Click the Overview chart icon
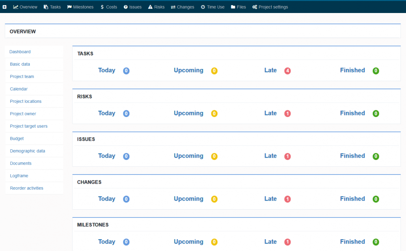The image size is (406, 251). 16,7
